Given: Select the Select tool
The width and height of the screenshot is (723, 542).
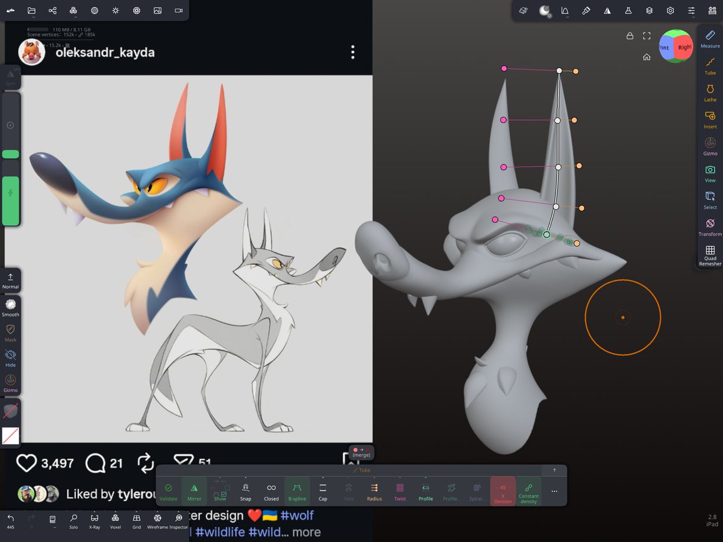Looking at the screenshot, I should 710,200.
